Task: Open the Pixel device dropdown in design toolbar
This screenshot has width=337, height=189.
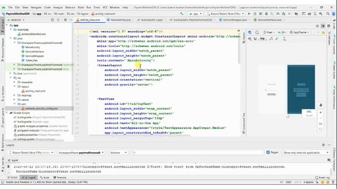Action: (x=269, y=33)
